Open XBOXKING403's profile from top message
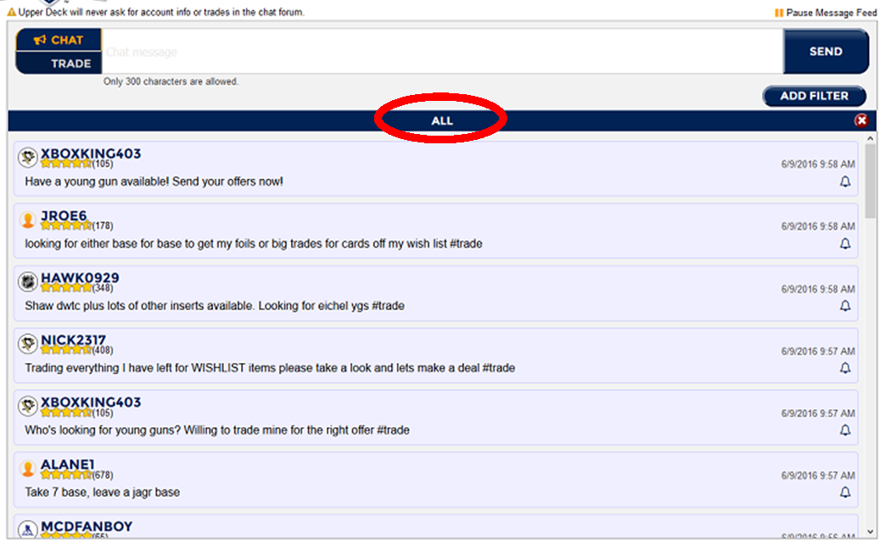The width and height of the screenshot is (885, 558). point(91,153)
